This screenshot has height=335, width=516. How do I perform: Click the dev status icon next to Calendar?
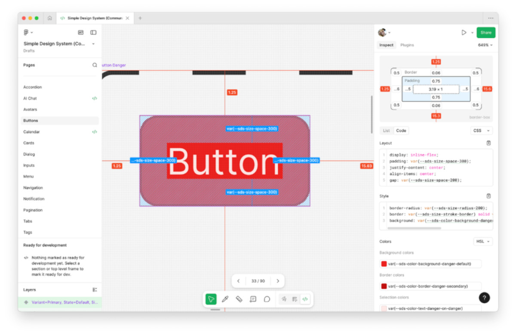click(x=95, y=132)
